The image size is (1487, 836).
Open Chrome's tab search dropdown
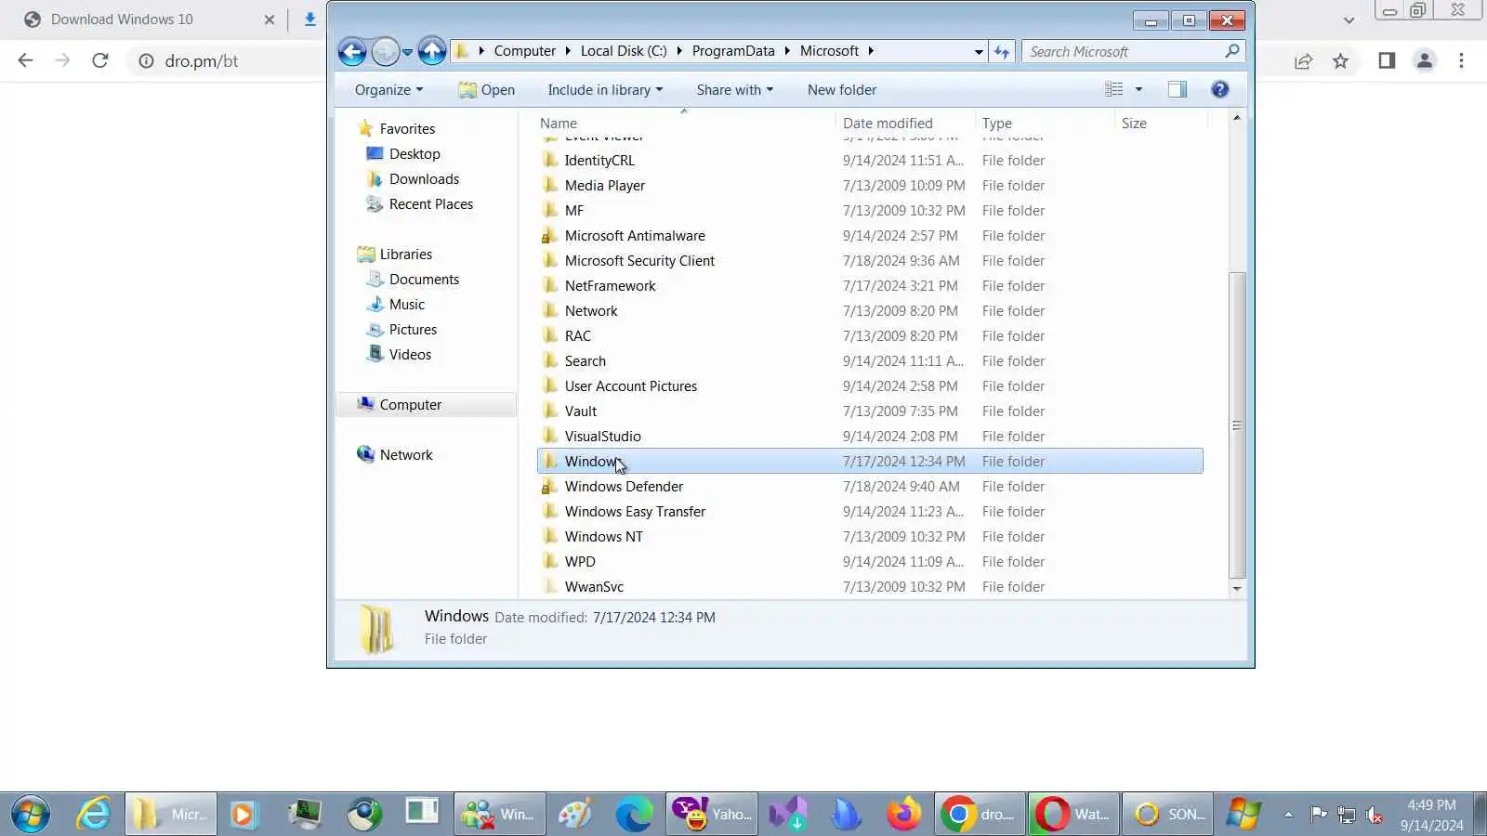1349,20
